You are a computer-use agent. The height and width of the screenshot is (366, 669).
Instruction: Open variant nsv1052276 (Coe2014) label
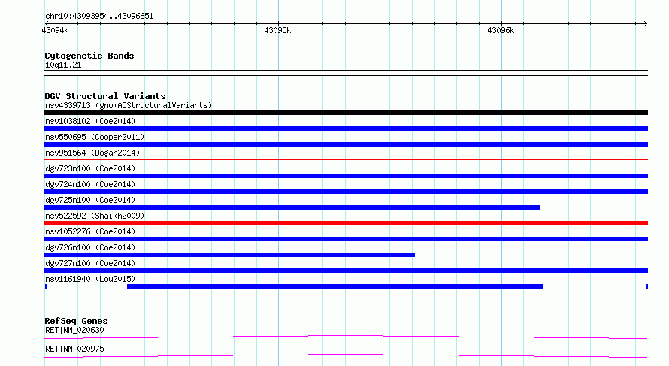tap(90, 231)
